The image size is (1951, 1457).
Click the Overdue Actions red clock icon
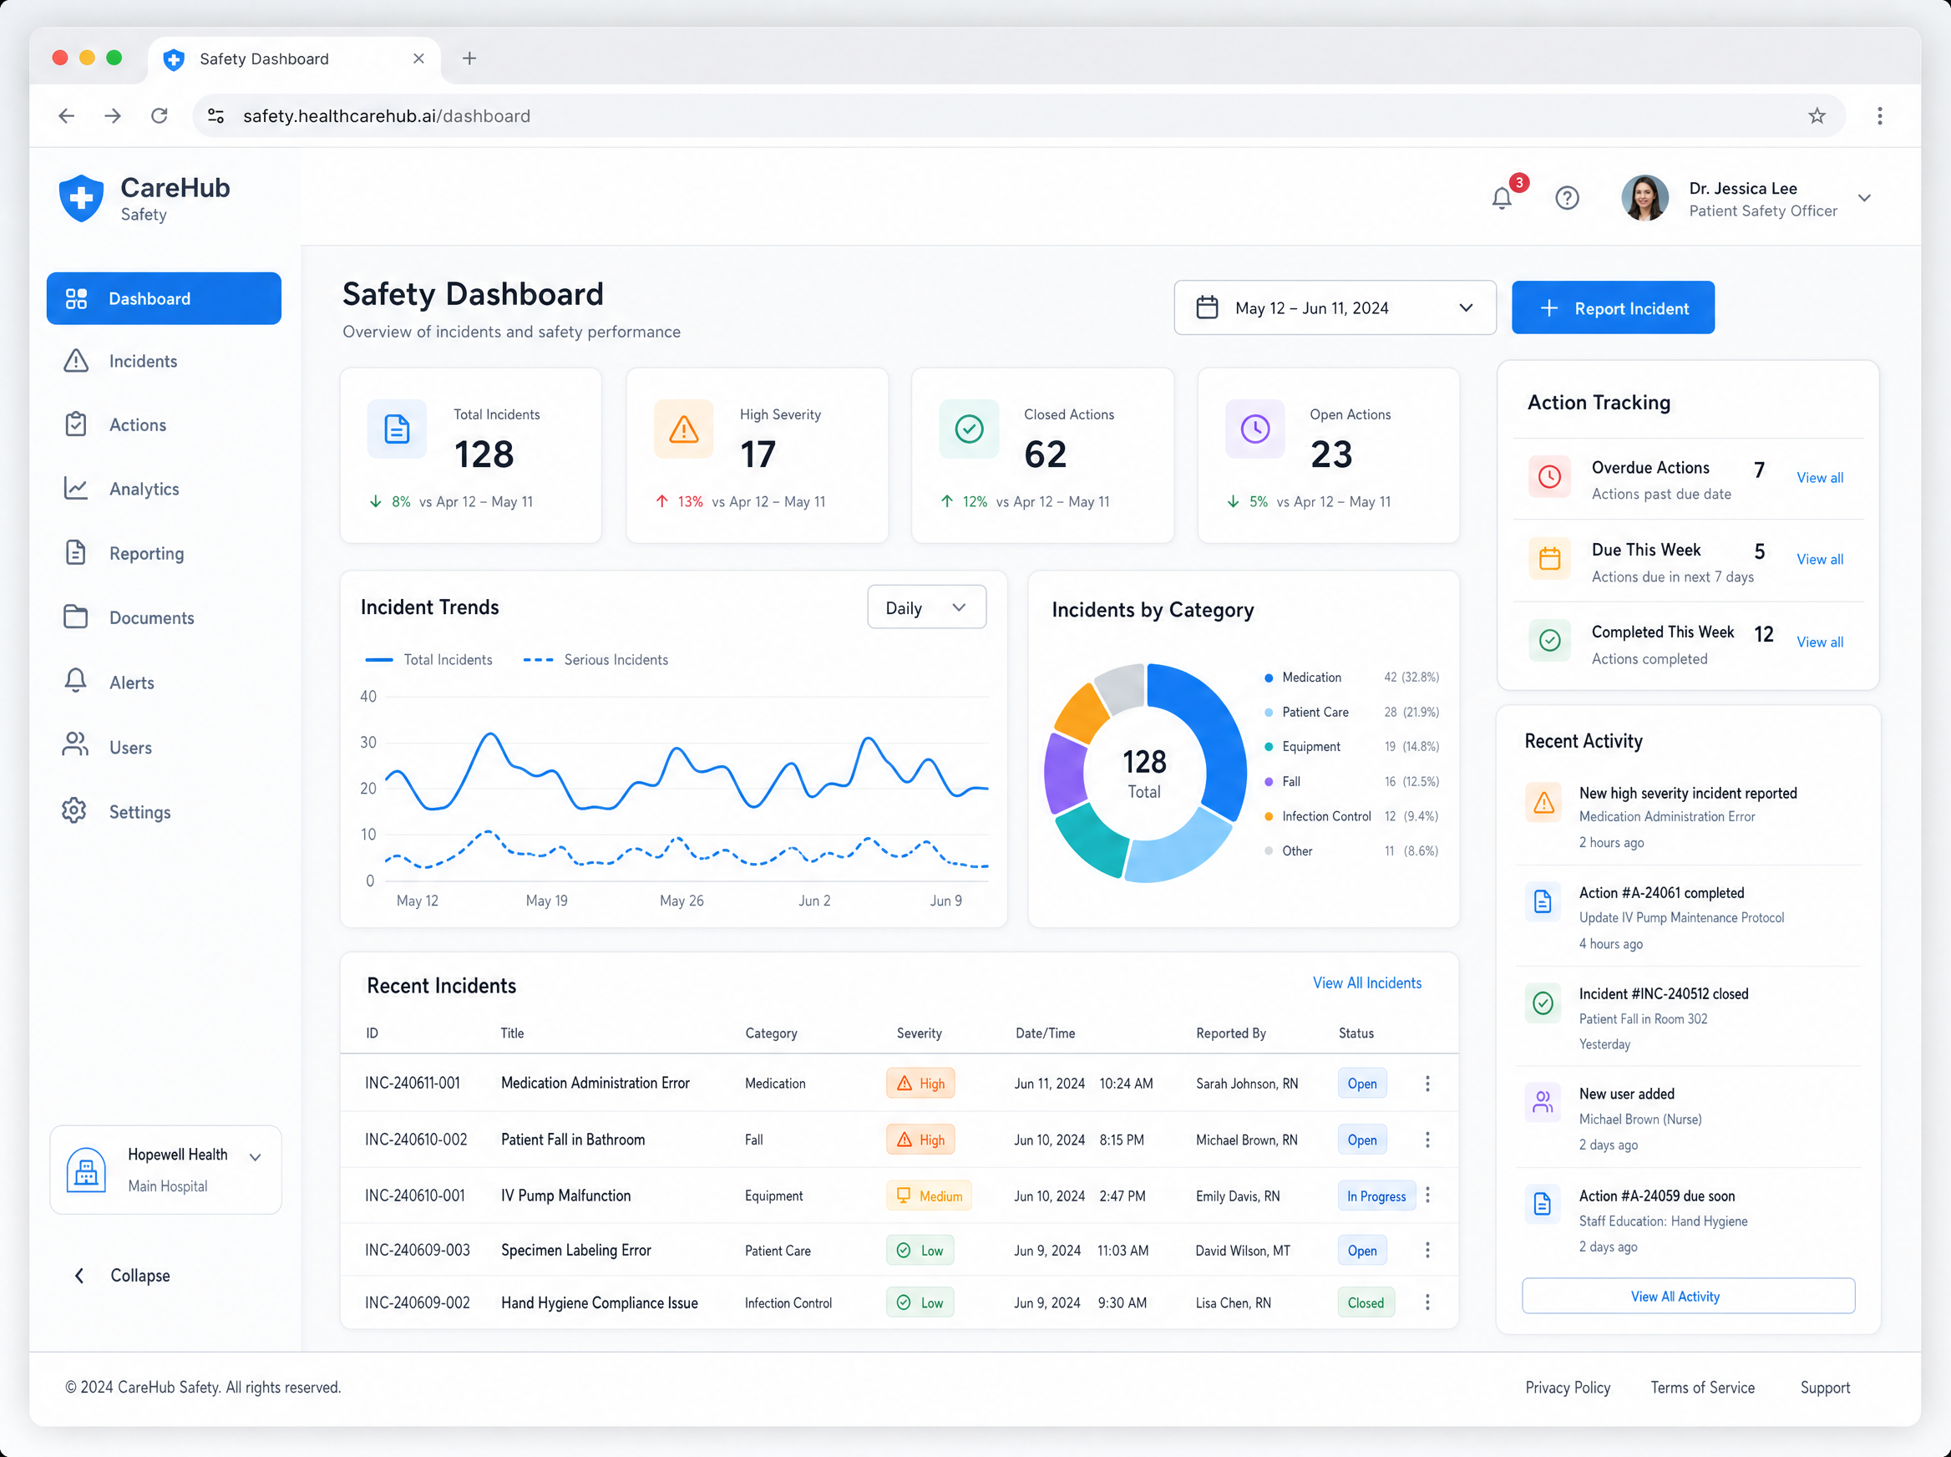tap(1549, 477)
